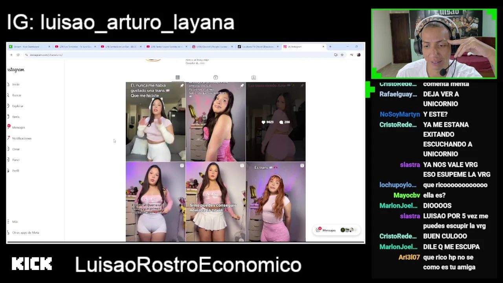
Task: Open the 'Es trans' post thumbnail
Action: [275, 202]
